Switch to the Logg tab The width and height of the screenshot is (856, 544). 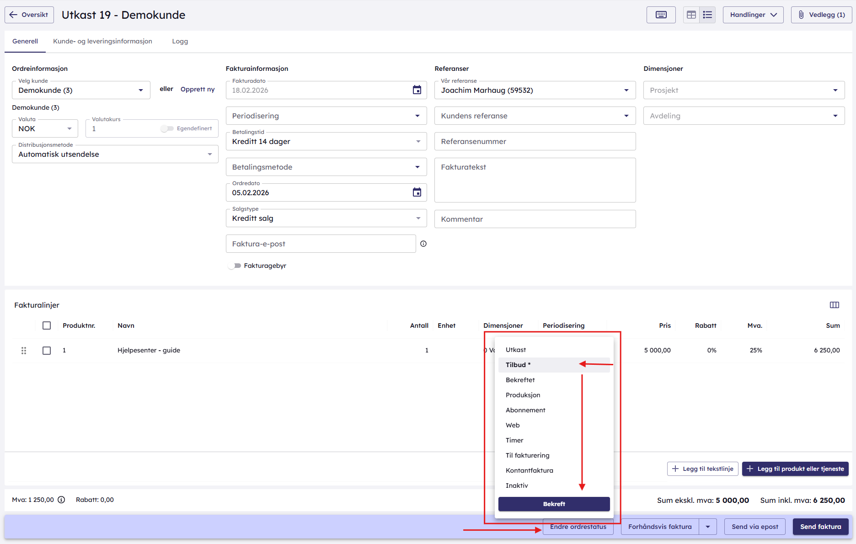click(x=180, y=41)
